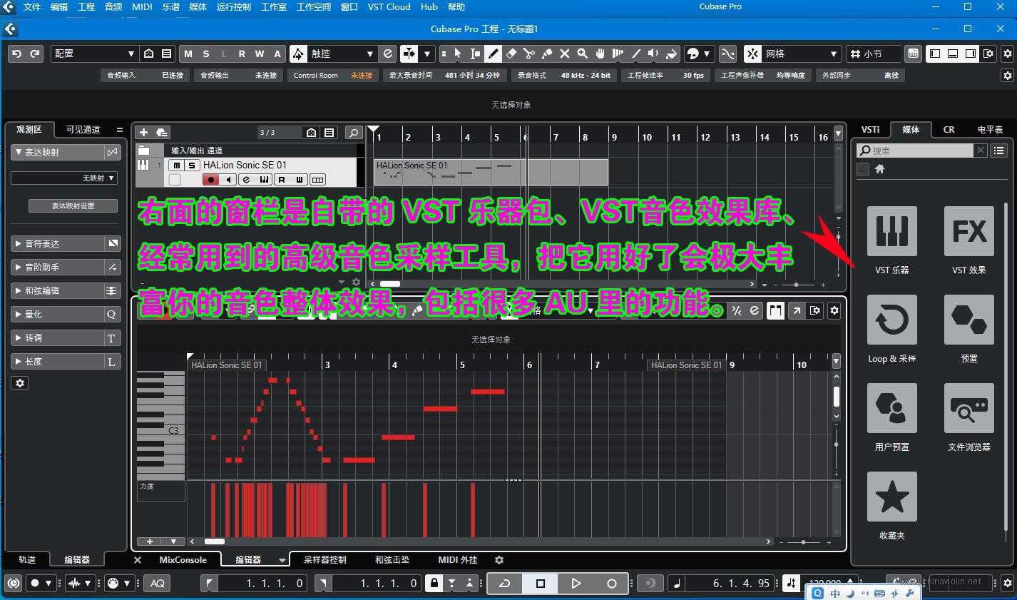Open media rack home icon
Screen dimensions: 1017x600
pos(879,169)
